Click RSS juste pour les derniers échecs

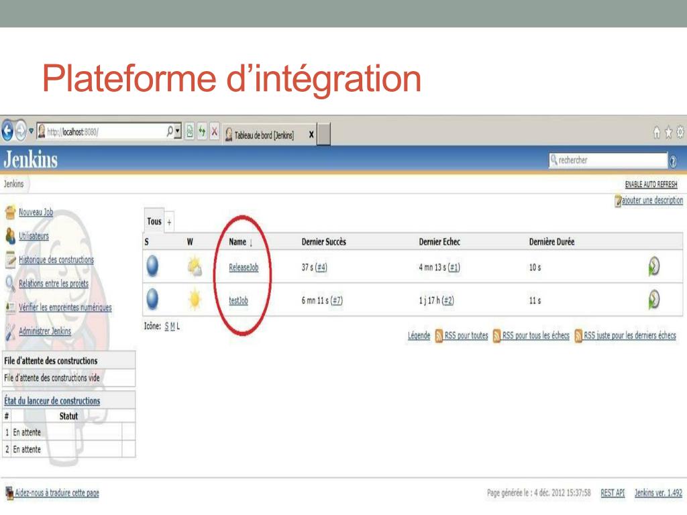(630, 335)
